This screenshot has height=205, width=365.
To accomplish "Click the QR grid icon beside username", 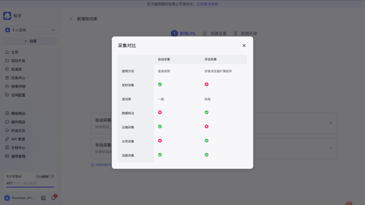I will coord(43,198).
